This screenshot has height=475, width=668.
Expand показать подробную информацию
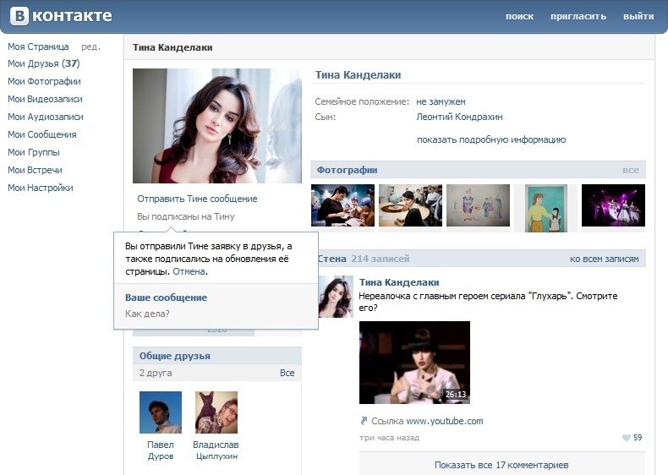(490, 140)
